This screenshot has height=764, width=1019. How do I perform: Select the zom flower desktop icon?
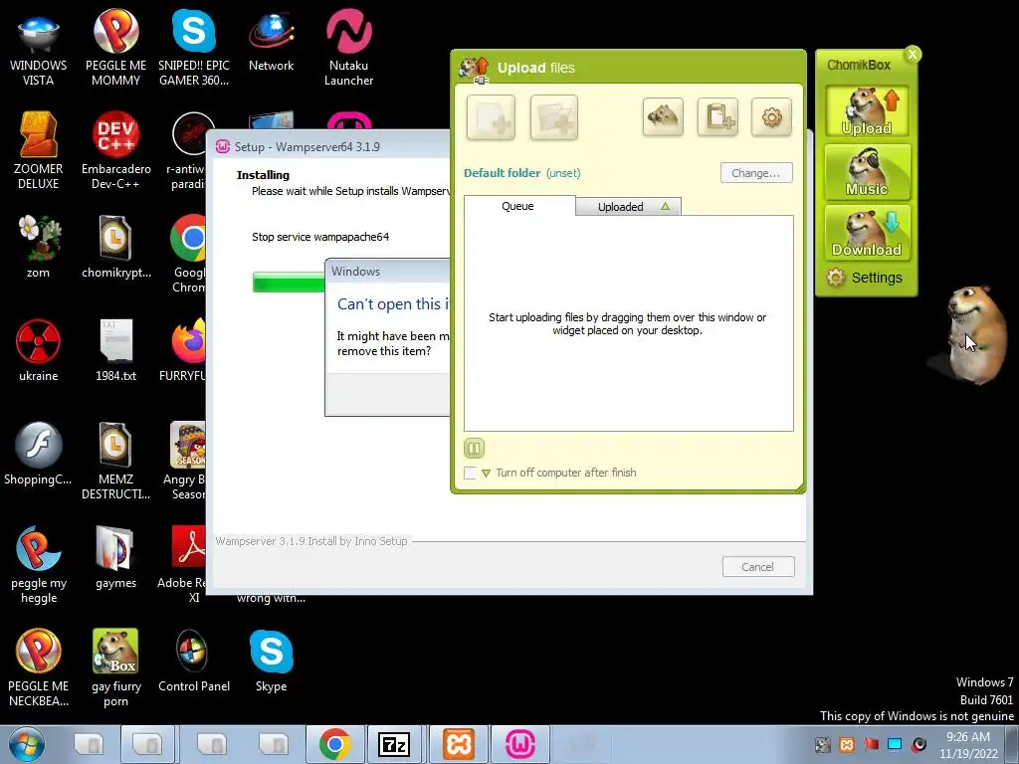(x=39, y=247)
